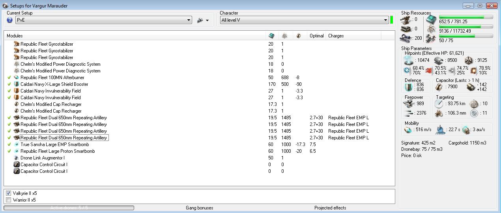501x213 pixels.
Task: Click the armor hitpoints icon showing 8500
Action: click(x=439, y=60)
